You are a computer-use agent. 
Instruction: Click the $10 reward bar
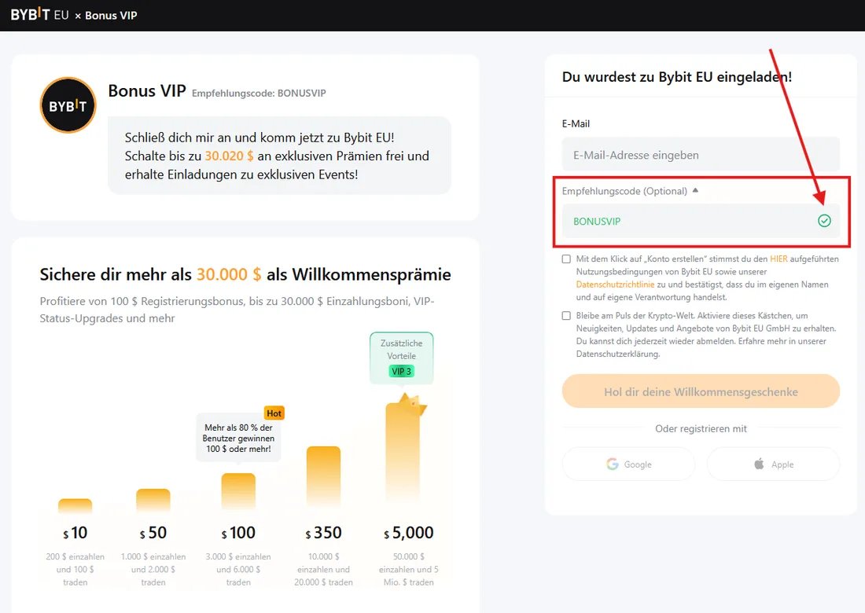coord(75,506)
